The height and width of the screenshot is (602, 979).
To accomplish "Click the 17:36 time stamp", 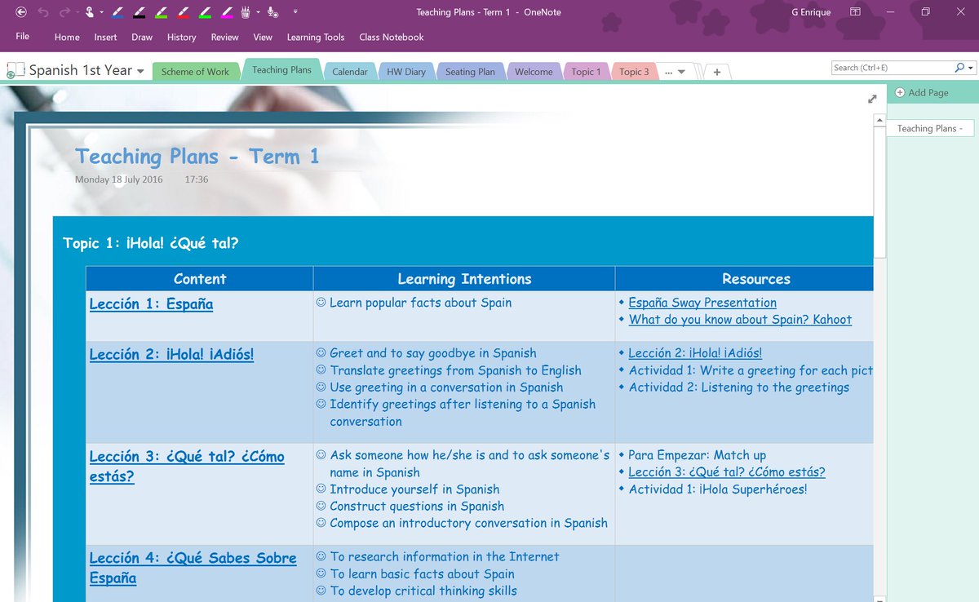I will (x=197, y=179).
